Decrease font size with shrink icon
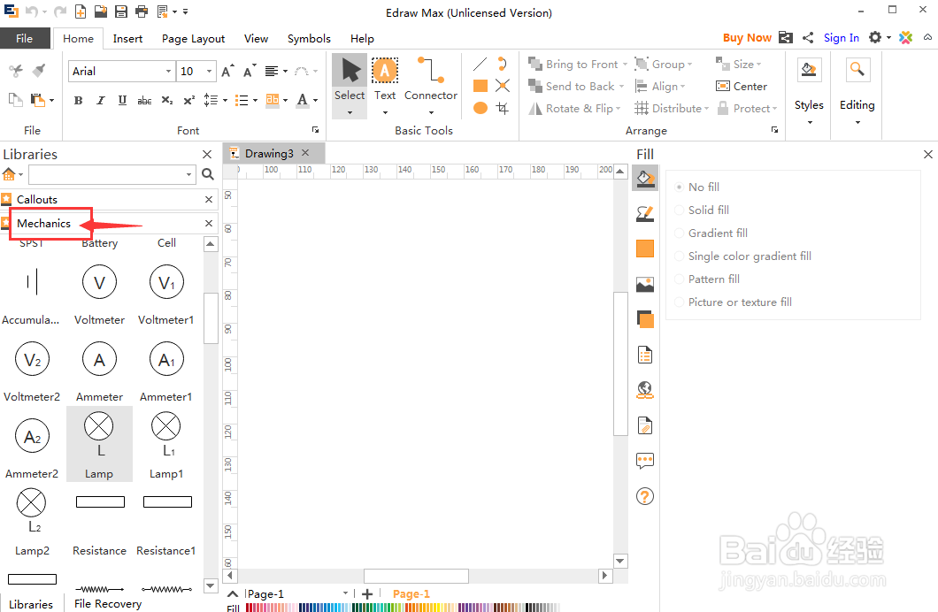 pyautogui.click(x=250, y=71)
